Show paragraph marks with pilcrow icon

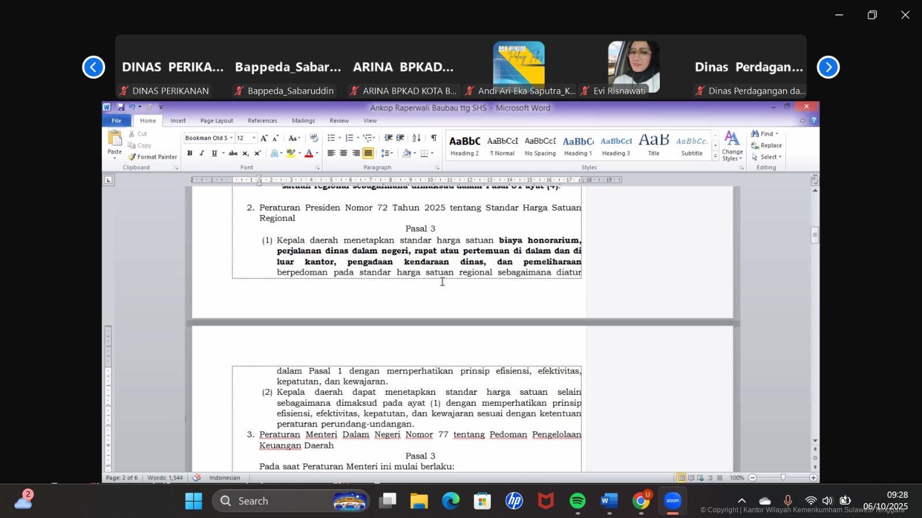click(x=433, y=138)
